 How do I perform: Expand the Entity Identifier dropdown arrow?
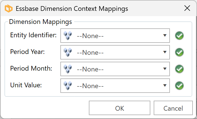(x=165, y=36)
